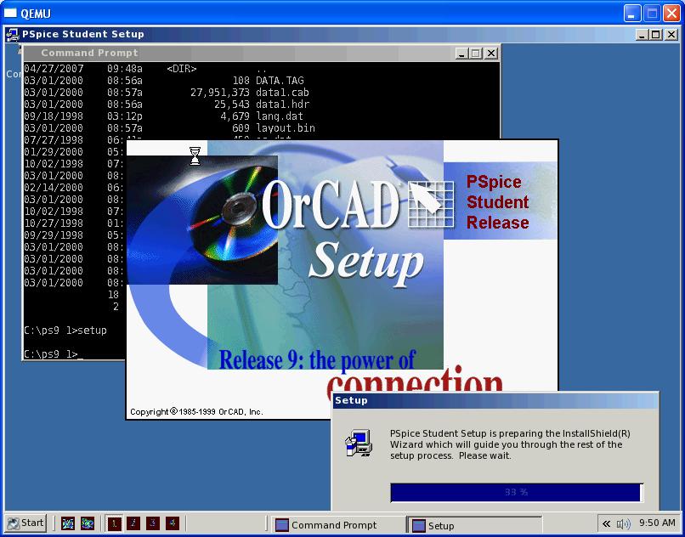This screenshot has width=685, height=537.
Task: Open the volume speaker tray icon
Action: (624, 523)
